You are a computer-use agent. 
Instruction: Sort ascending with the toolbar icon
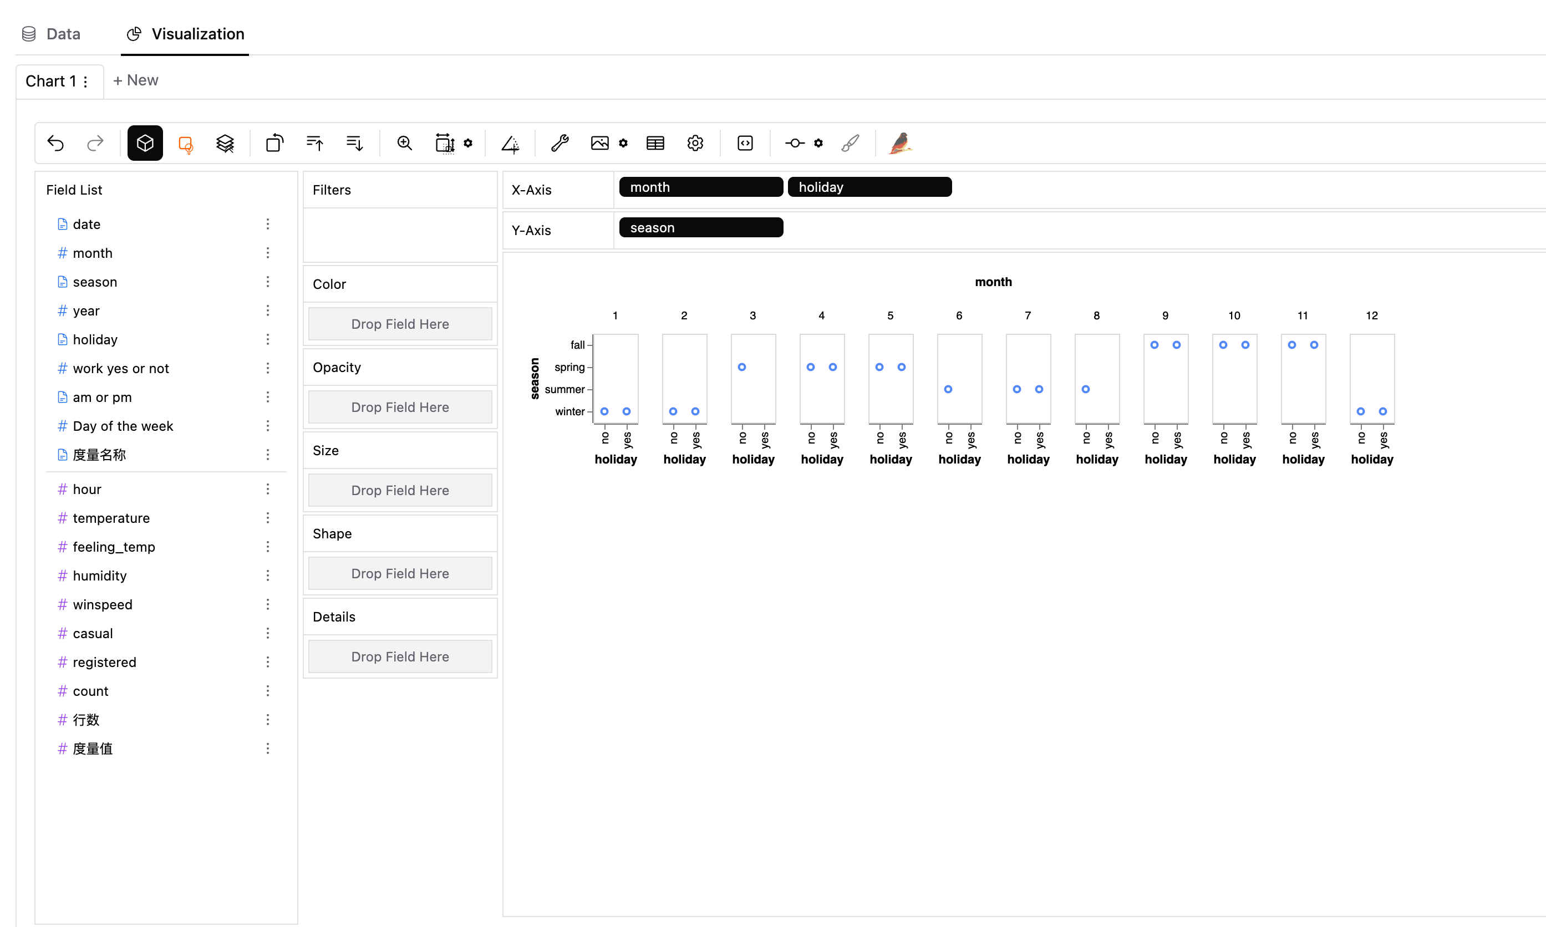(315, 143)
